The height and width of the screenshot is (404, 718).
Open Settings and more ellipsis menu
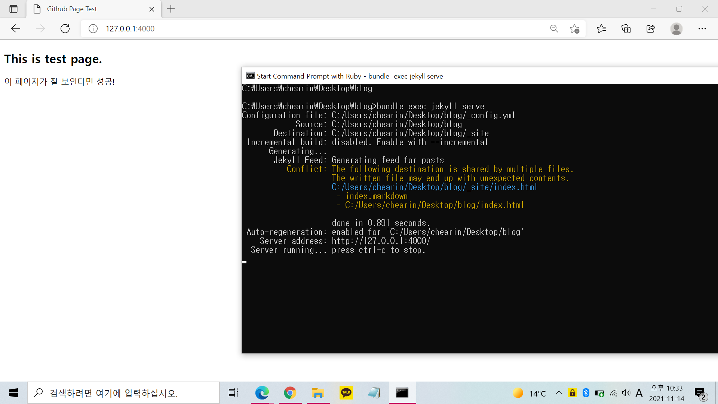click(702, 29)
